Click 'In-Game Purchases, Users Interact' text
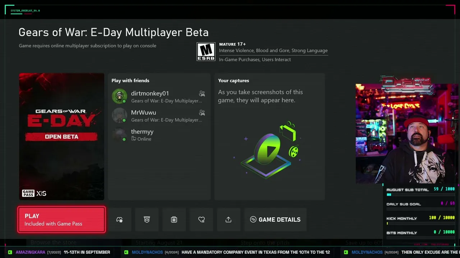 pos(255,59)
